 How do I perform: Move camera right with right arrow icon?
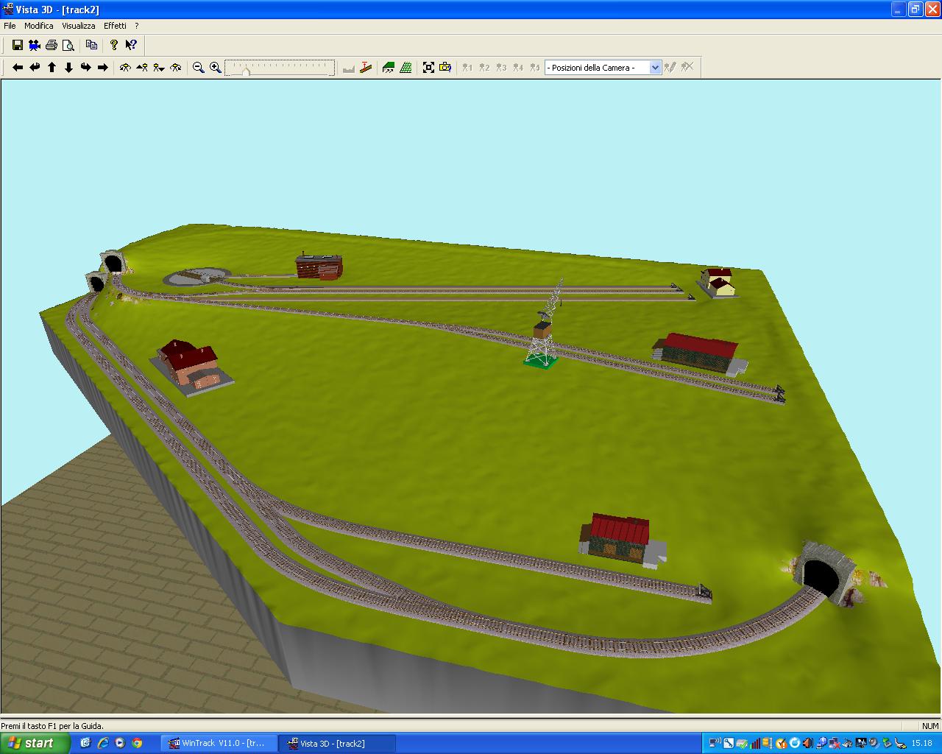point(102,68)
